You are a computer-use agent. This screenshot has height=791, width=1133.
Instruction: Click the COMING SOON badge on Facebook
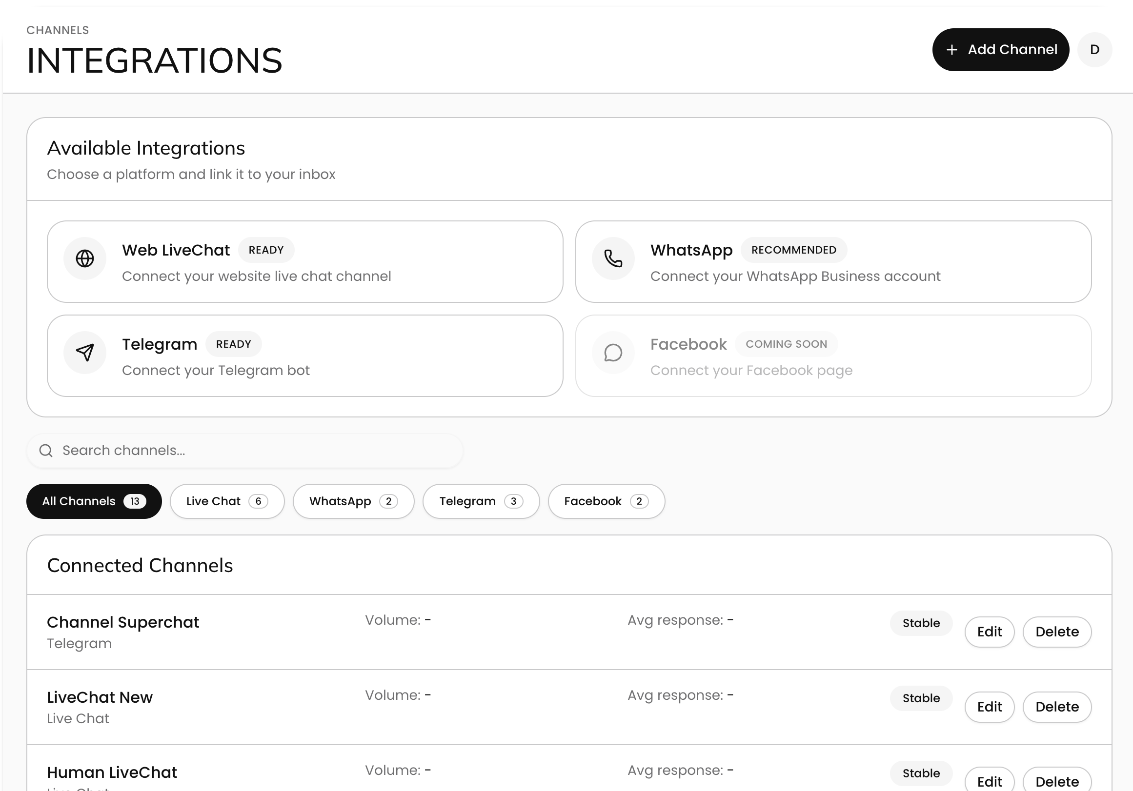(x=786, y=344)
